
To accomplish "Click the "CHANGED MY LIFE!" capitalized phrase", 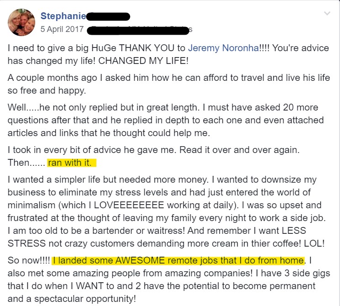I will coord(143,61).
